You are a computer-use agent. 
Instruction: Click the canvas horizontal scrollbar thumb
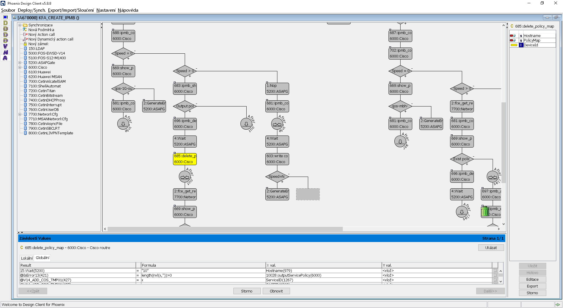[225, 229]
